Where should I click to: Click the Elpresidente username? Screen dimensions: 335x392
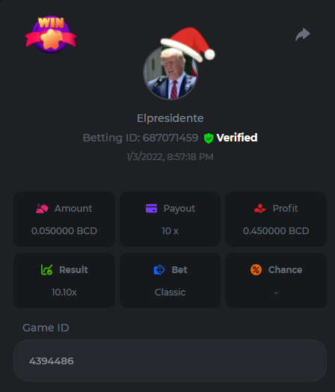tap(170, 118)
